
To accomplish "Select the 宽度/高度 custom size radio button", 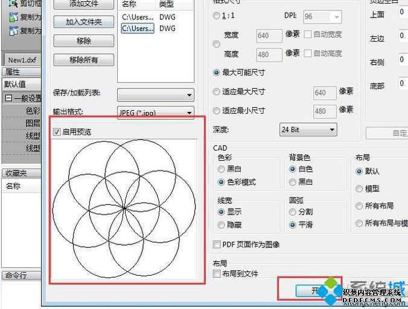I will [x=216, y=44].
